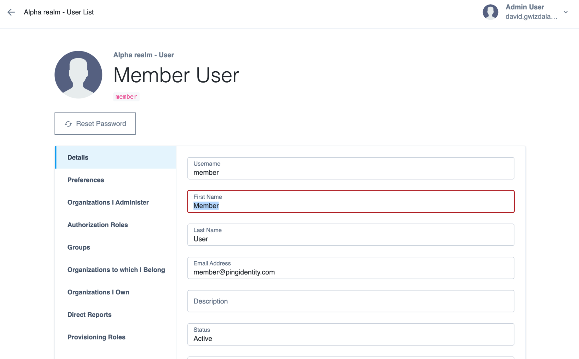
Task: Click the back arrow navigation icon
Action: [11, 12]
